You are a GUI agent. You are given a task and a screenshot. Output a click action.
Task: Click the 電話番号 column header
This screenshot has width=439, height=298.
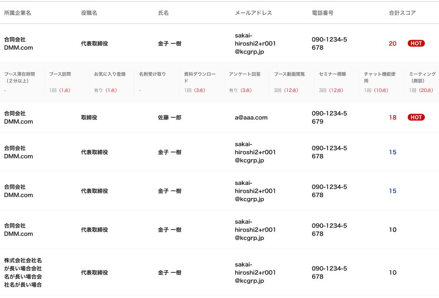323,13
